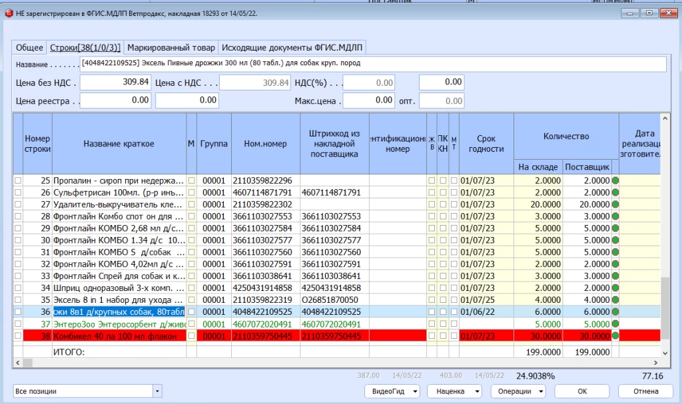
Task: Click the Штрихкод из накладной поставщика header
Action: point(334,144)
